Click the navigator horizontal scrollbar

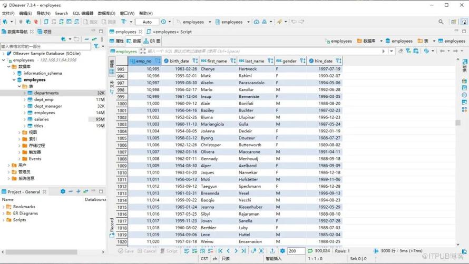tap(41, 252)
